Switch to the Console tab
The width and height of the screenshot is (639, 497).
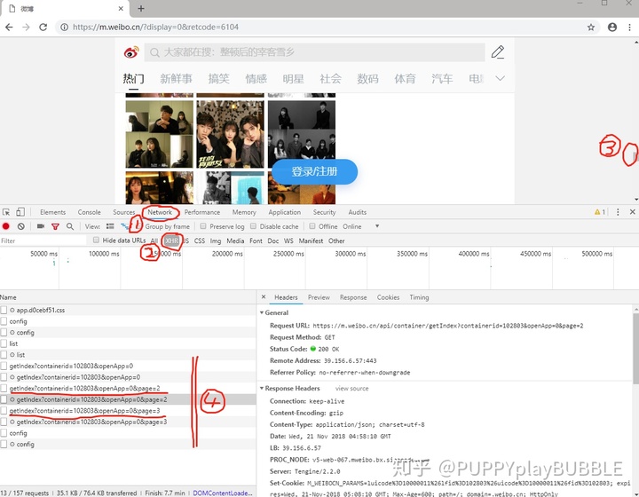(90, 212)
